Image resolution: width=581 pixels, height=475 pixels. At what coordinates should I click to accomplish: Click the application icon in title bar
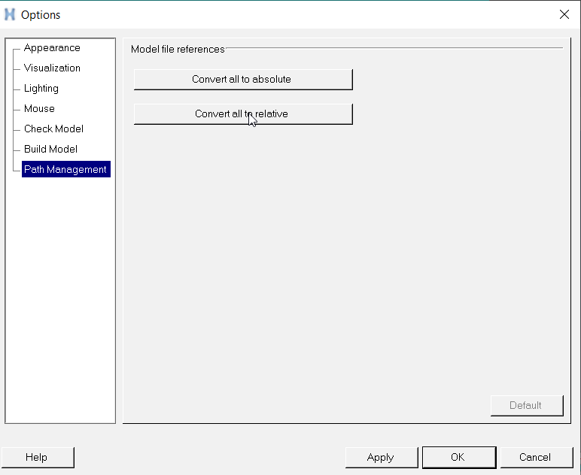tap(10, 14)
